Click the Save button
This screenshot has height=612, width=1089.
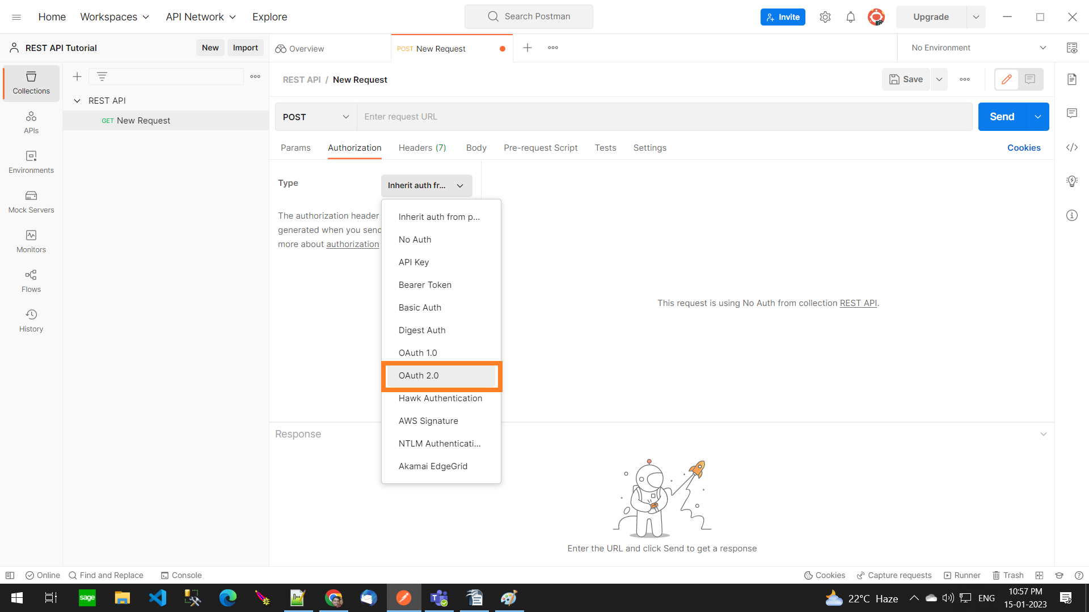pyautogui.click(x=906, y=79)
